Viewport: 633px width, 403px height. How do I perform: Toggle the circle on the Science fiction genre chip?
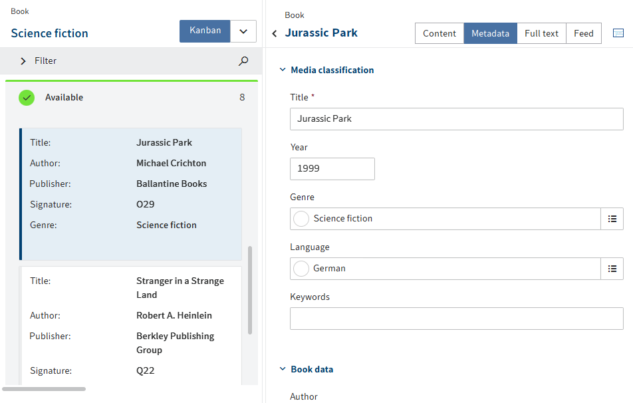coord(301,218)
